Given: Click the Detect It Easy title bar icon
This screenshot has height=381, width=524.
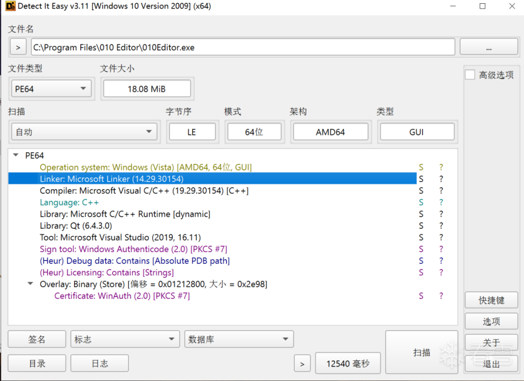Looking at the screenshot, I should [10, 6].
